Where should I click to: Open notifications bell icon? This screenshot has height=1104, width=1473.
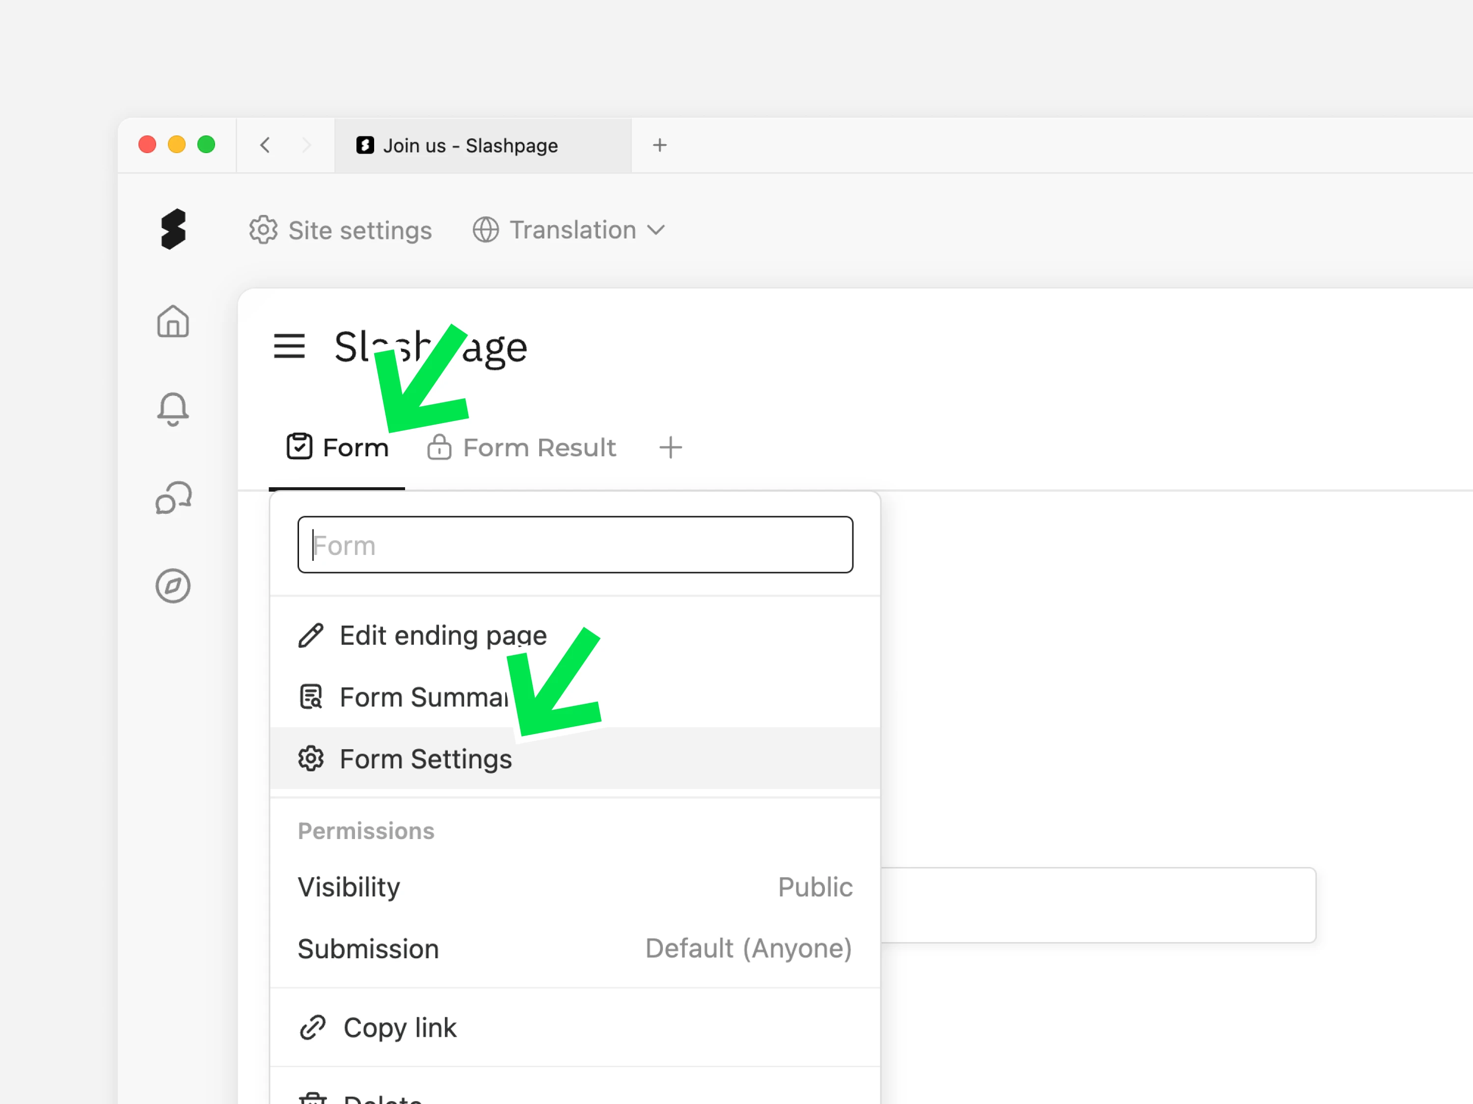[x=173, y=409]
